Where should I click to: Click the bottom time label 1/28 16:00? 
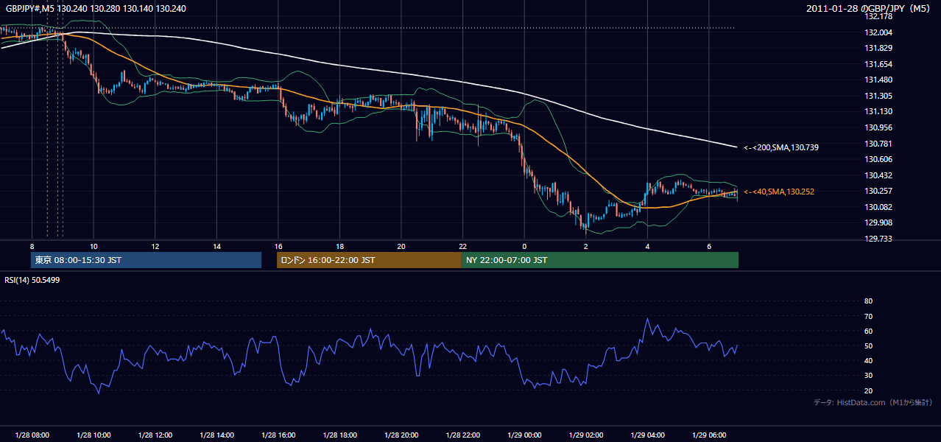pos(278,435)
